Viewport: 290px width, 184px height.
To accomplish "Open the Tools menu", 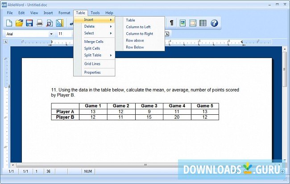I will (x=95, y=13).
